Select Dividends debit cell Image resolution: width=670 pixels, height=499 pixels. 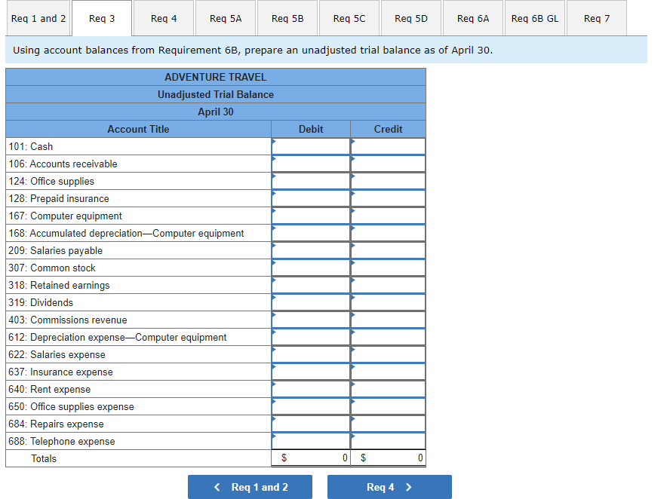point(311,303)
